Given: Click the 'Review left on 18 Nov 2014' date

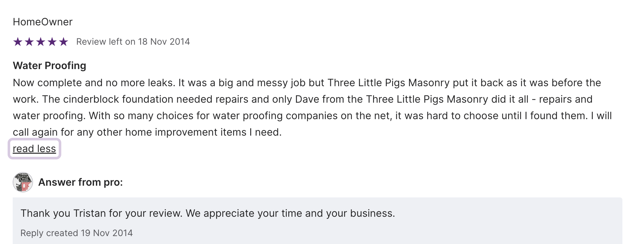Looking at the screenshot, I should point(133,42).
